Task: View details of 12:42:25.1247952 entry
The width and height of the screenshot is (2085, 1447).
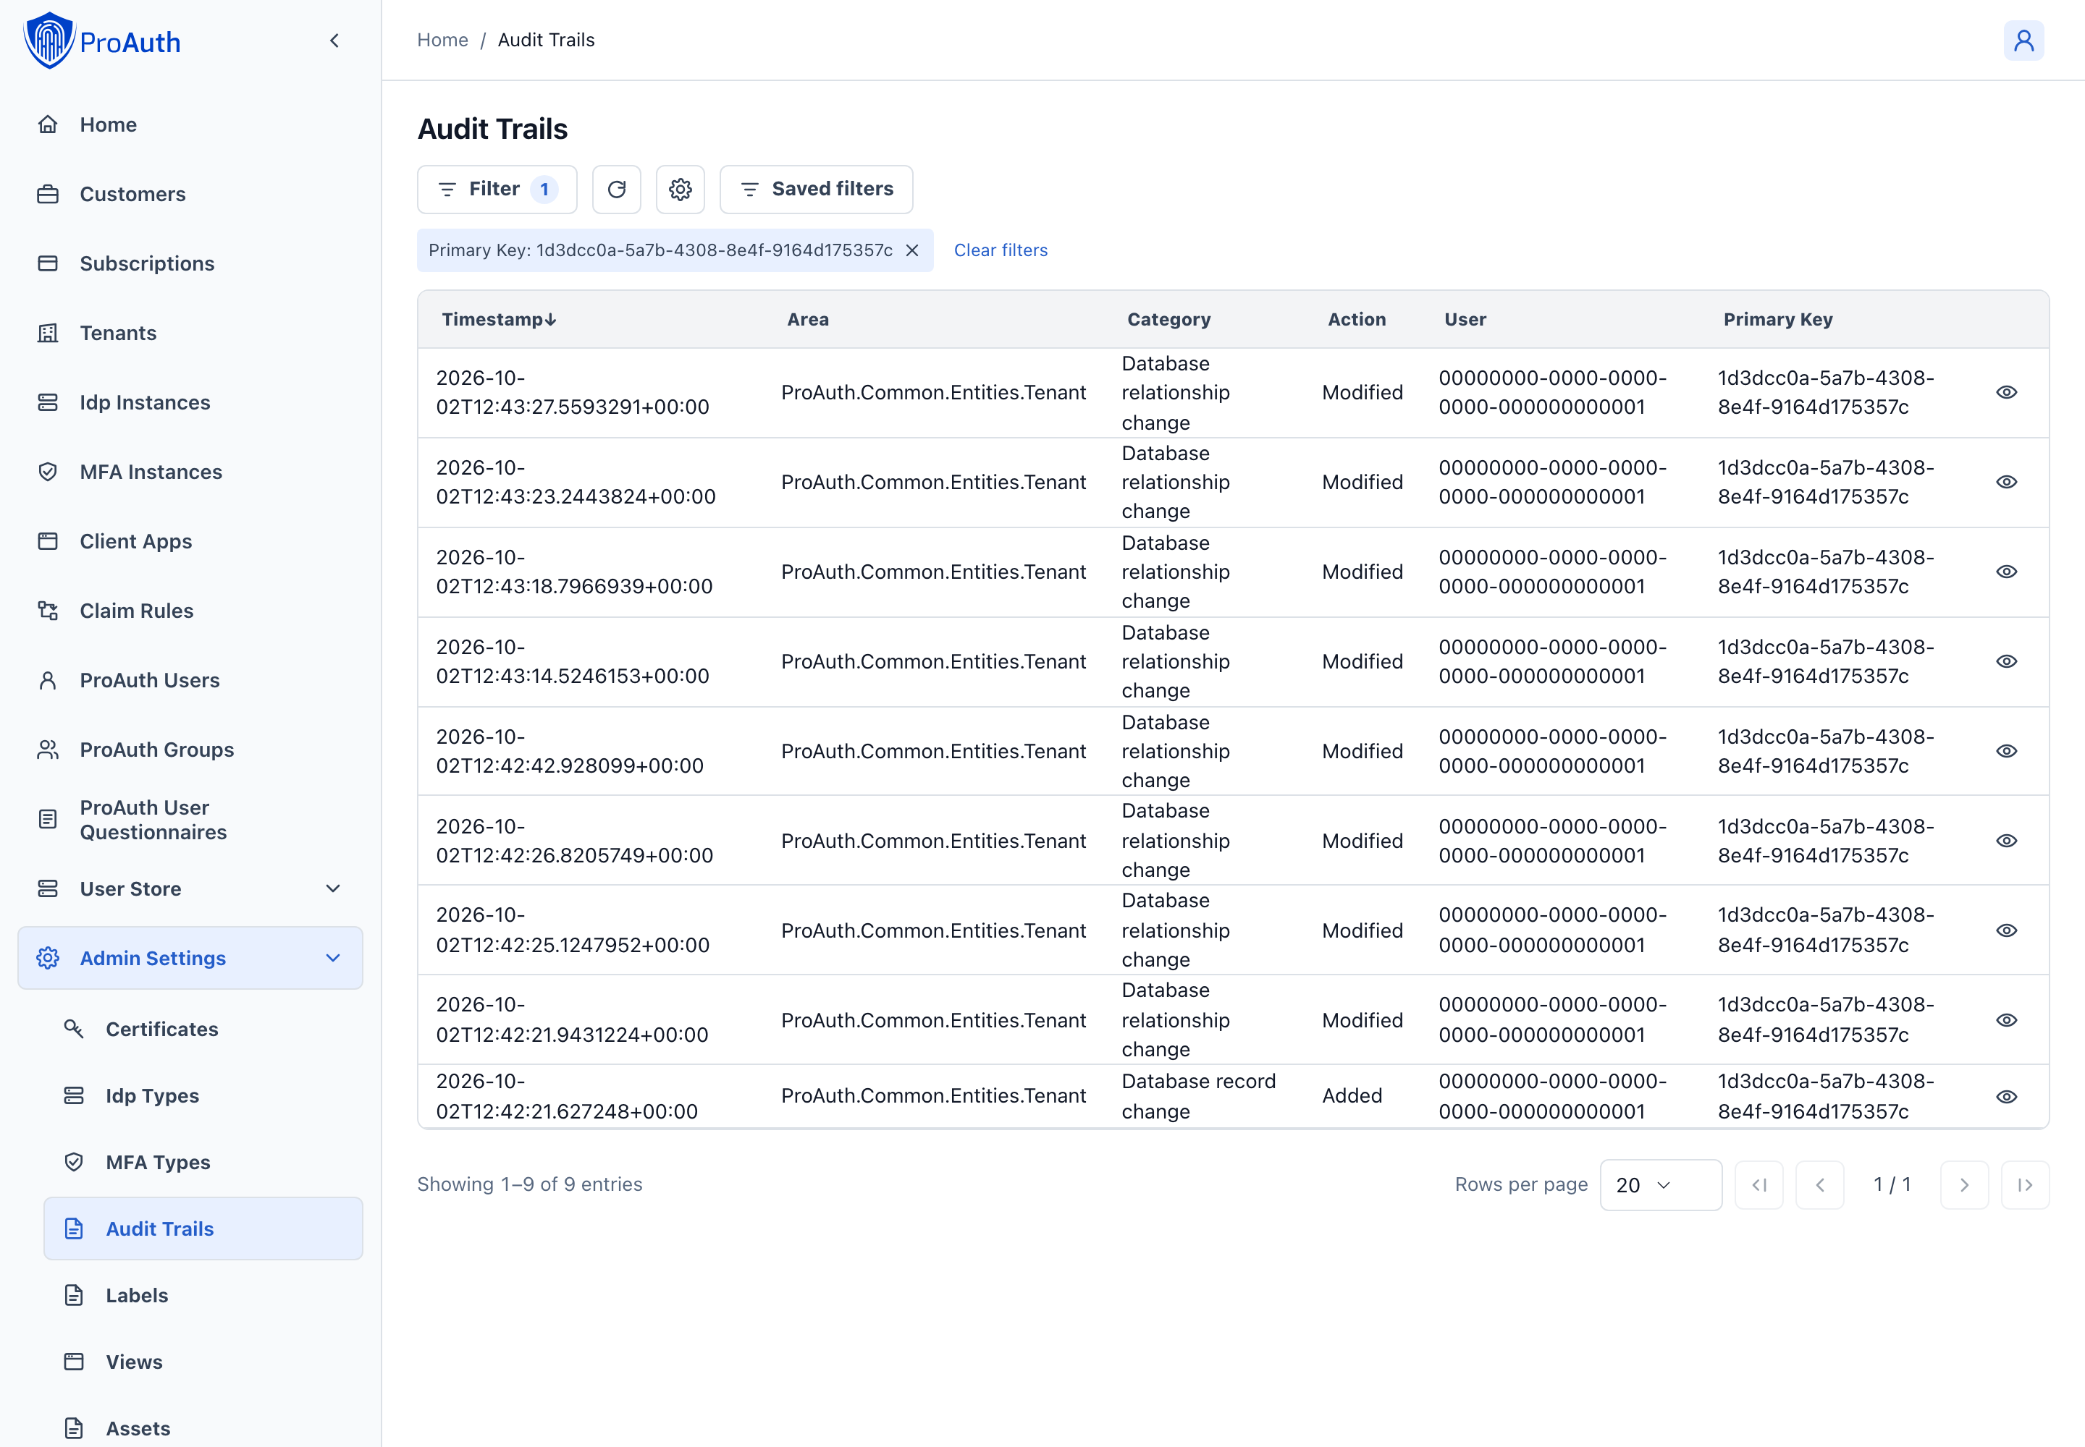Action: 2006,931
